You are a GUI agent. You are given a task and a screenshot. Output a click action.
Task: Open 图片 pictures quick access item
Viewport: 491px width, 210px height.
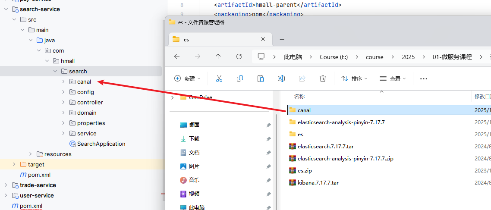[194, 166]
